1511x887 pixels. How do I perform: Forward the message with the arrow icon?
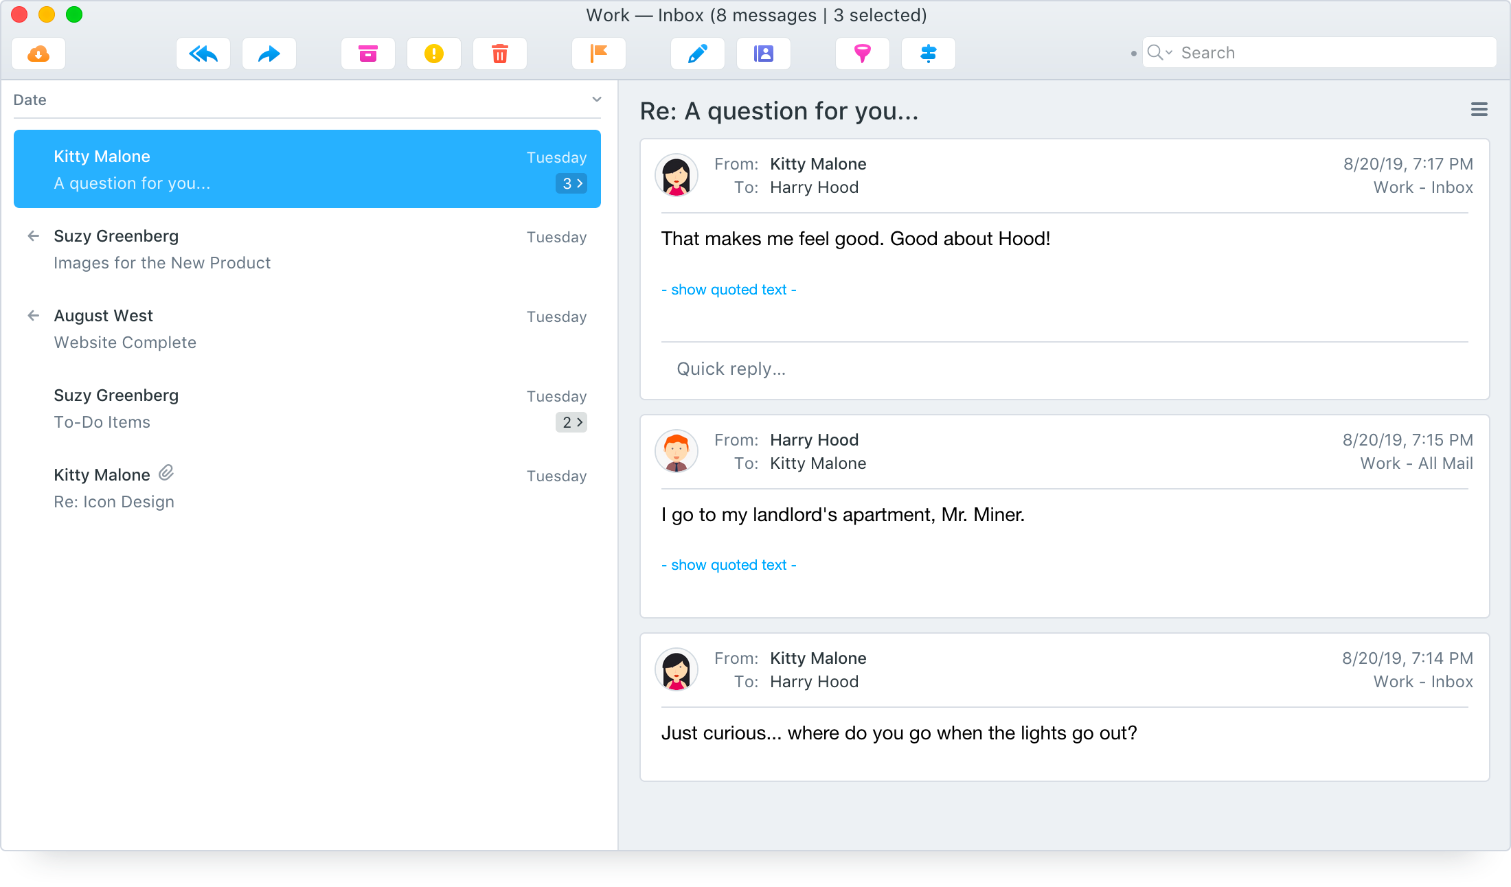(x=269, y=53)
